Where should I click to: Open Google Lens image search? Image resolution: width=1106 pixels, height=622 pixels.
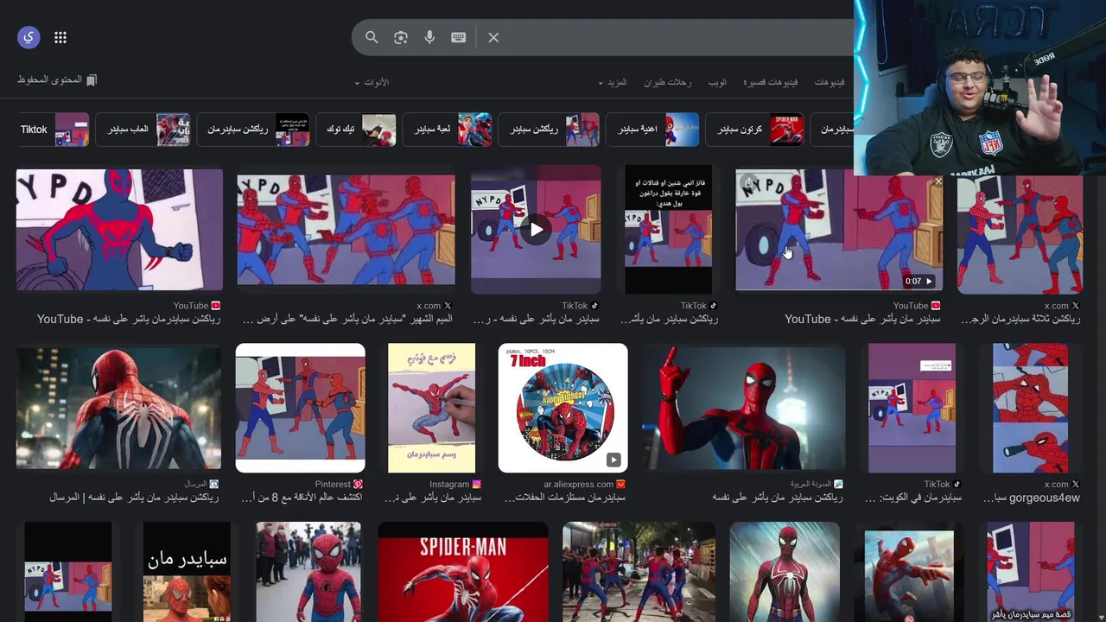tap(400, 37)
